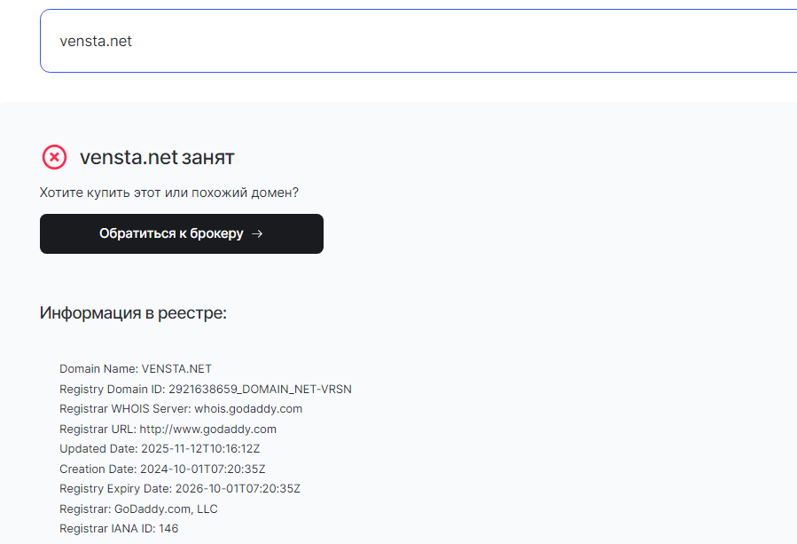
Task: Select the domain name text in the search box
Action: point(95,41)
